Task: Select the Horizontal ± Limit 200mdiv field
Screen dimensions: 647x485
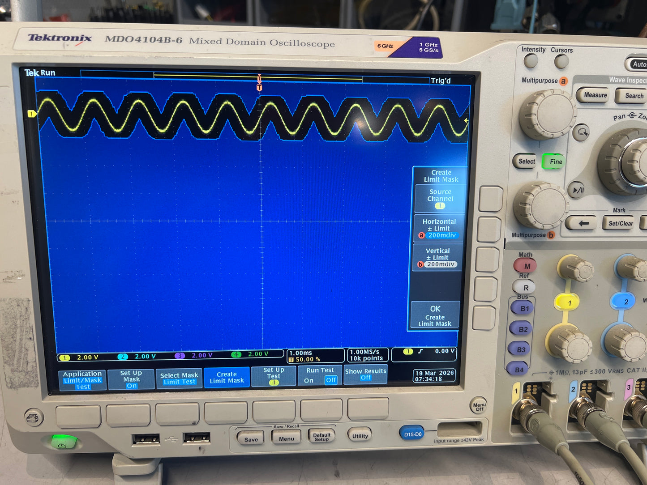Action: pyautogui.click(x=439, y=228)
